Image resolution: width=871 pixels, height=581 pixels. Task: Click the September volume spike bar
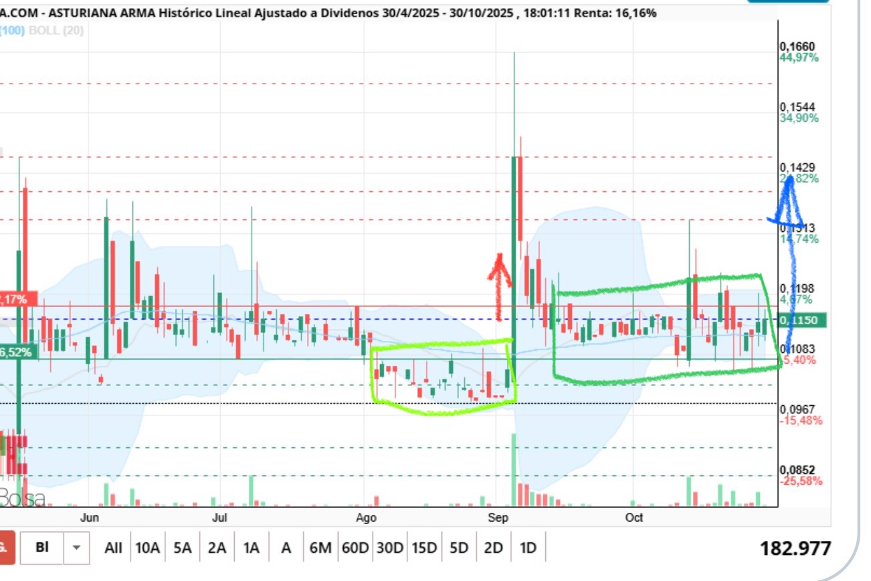tap(514, 469)
